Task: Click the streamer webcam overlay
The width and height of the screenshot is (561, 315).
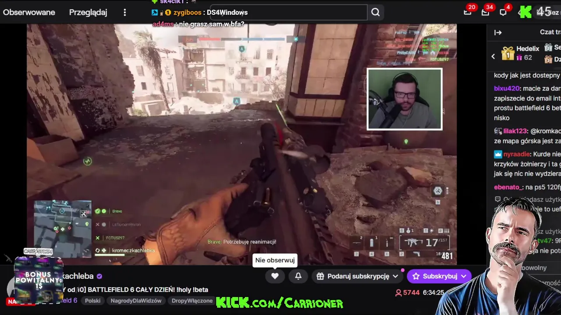Action: coord(405,99)
